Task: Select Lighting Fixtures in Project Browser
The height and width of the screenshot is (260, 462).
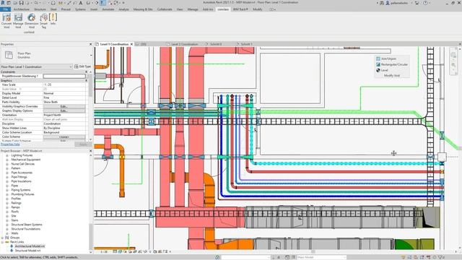Action: point(22,155)
